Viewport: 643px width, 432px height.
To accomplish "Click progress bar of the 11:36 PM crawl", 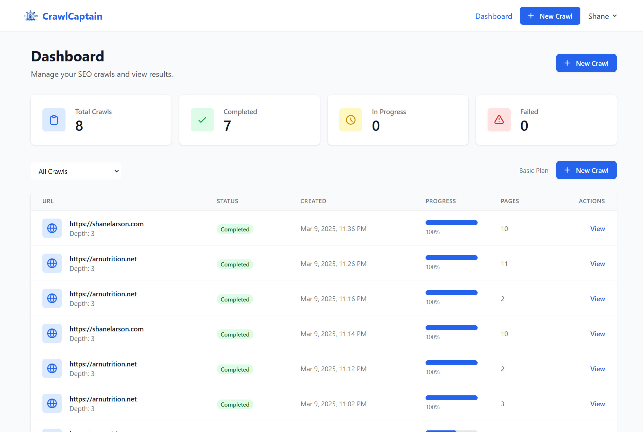I will pos(452,222).
